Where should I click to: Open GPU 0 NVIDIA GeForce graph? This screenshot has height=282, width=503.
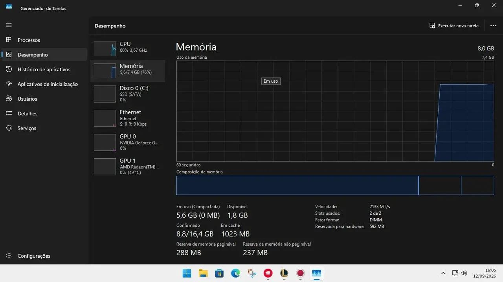(128, 142)
